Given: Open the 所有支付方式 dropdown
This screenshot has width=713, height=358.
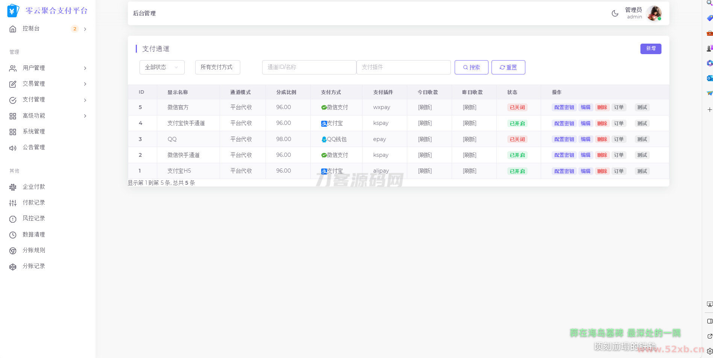Looking at the screenshot, I should pyautogui.click(x=217, y=67).
